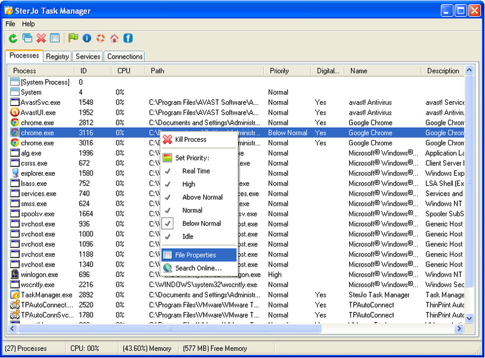Set priority to Normal in context menu
The height and width of the screenshot is (358, 485).
pyautogui.click(x=199, y=210)
